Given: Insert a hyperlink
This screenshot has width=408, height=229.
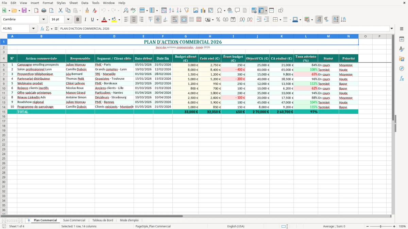Looking at the screenshot, I should click(230, 11).
